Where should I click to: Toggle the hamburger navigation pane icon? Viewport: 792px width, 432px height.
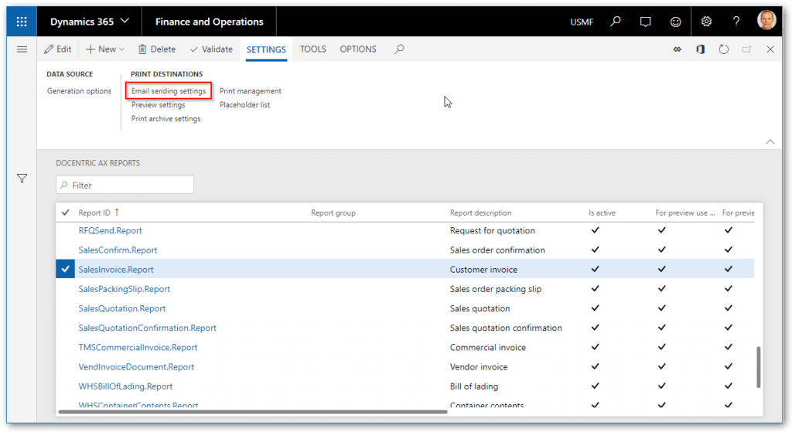[22, 49]
